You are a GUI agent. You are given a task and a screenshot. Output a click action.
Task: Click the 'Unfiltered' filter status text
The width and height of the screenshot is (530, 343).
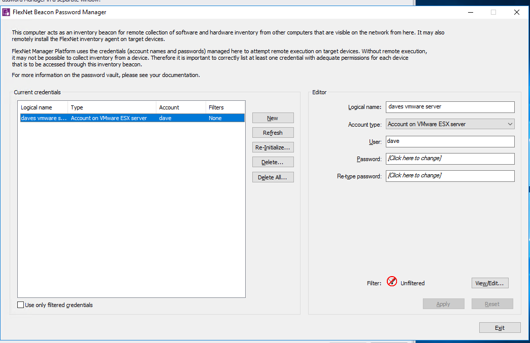pyautogui.click(x=412, y=283)
